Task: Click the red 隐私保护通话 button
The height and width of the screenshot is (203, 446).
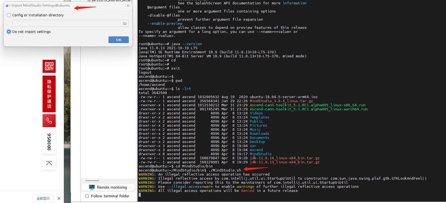Action: pos(49,94)
